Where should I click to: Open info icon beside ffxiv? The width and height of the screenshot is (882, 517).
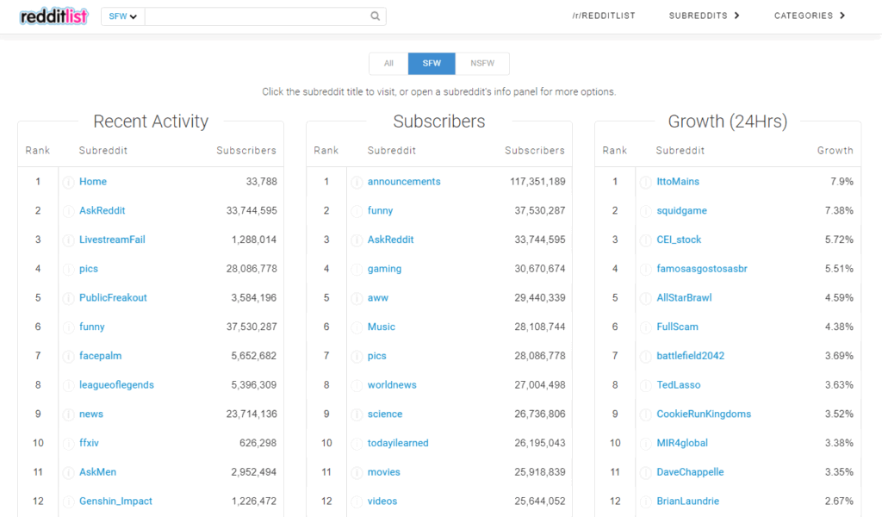tap(68, 443)
